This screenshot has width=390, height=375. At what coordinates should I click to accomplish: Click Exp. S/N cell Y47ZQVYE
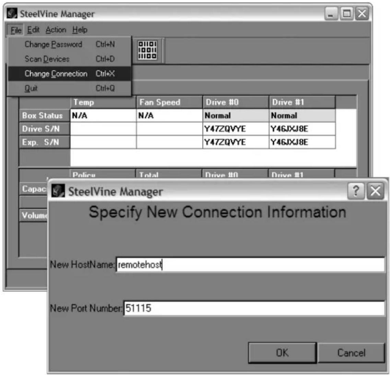236,142
